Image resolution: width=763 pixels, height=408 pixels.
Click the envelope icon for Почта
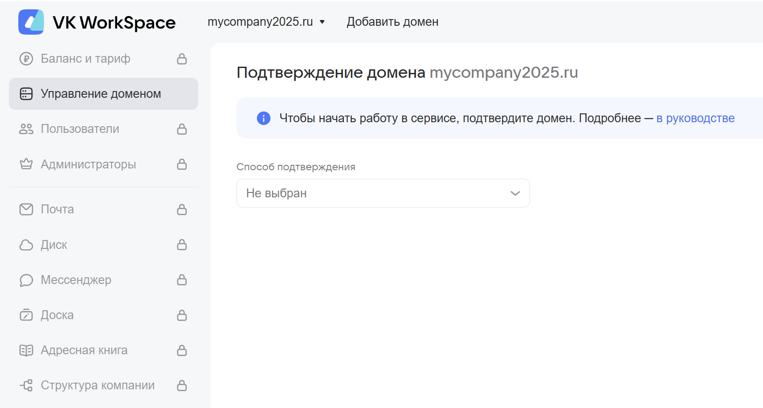(x=26, y=209)
